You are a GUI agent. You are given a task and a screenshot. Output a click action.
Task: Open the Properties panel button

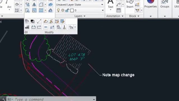[150, 4]
